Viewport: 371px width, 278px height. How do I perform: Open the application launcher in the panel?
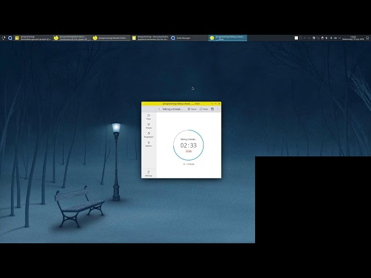pos(3,38)
